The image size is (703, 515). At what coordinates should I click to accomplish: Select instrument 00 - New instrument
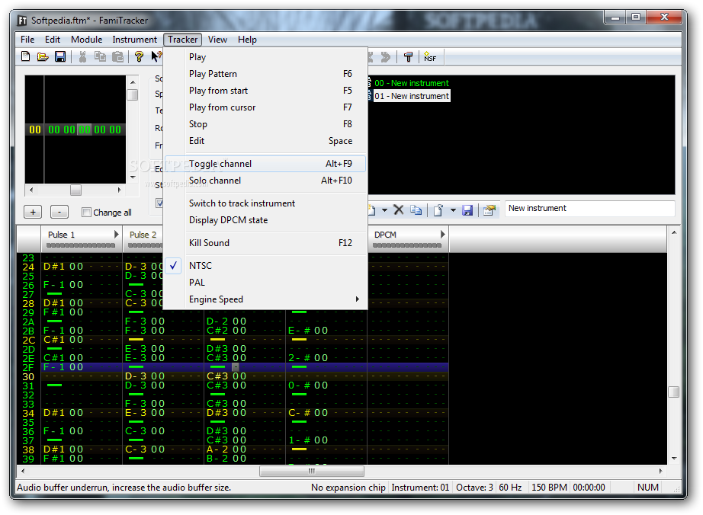(x=412, y=83)
